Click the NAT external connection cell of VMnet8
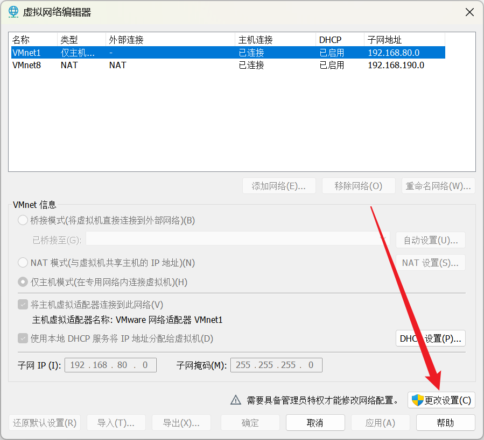Screen dimensions: 484x440 (x=117, y=65)
